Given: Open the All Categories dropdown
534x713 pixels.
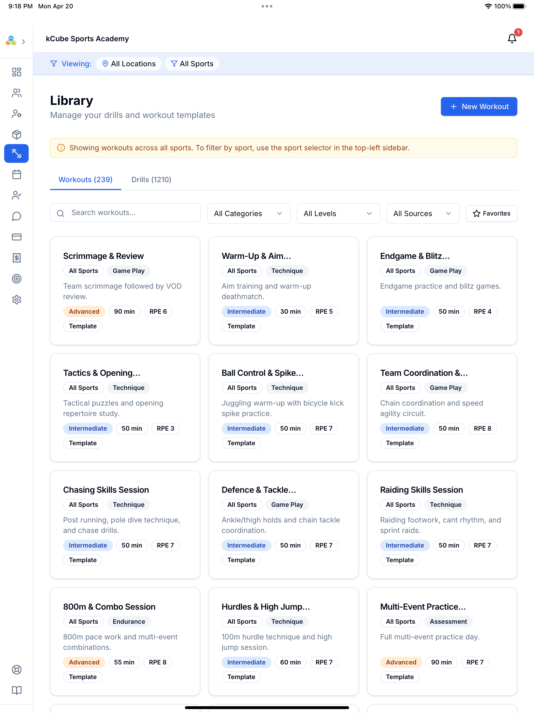Looking at the screenshot, I should pyautogui.click(x=249, y=213).
